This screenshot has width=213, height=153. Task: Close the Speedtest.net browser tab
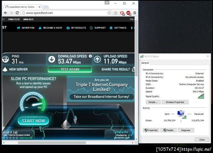(x=39, y=7)
